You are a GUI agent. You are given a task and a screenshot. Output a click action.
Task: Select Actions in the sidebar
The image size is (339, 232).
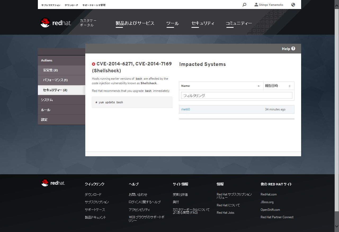[x=61, y=60]
